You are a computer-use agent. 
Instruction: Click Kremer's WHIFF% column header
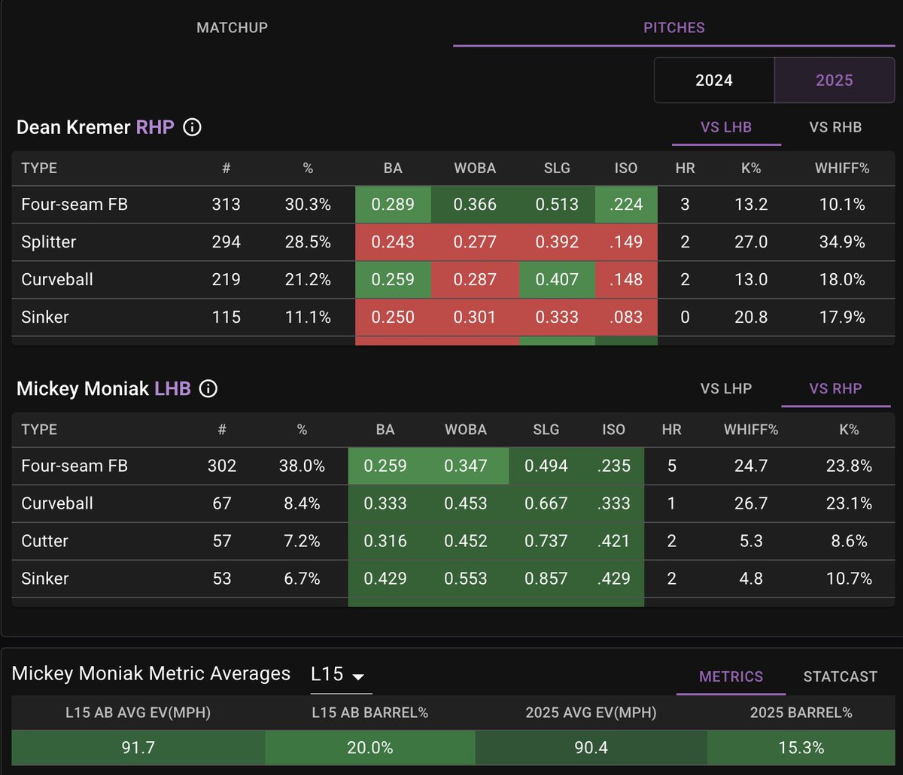[x=841, y=169]
